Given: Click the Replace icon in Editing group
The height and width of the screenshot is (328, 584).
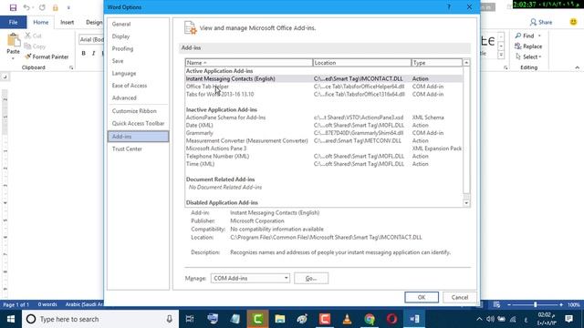Looking at the screenshot, I should pyautogui.click(x=517, y=46).
